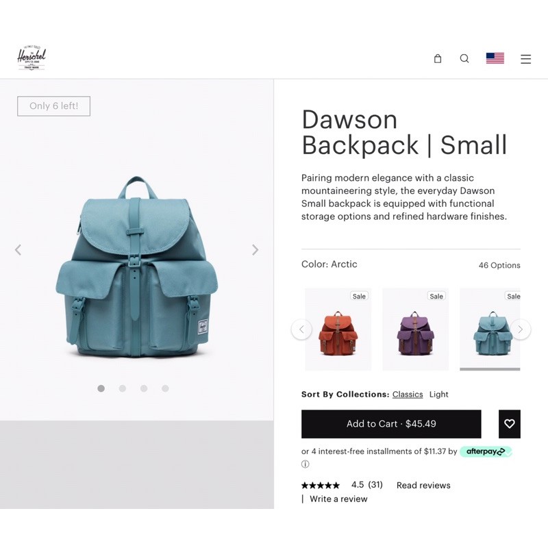Open the hamburger menu

click(x=525, y=59)
